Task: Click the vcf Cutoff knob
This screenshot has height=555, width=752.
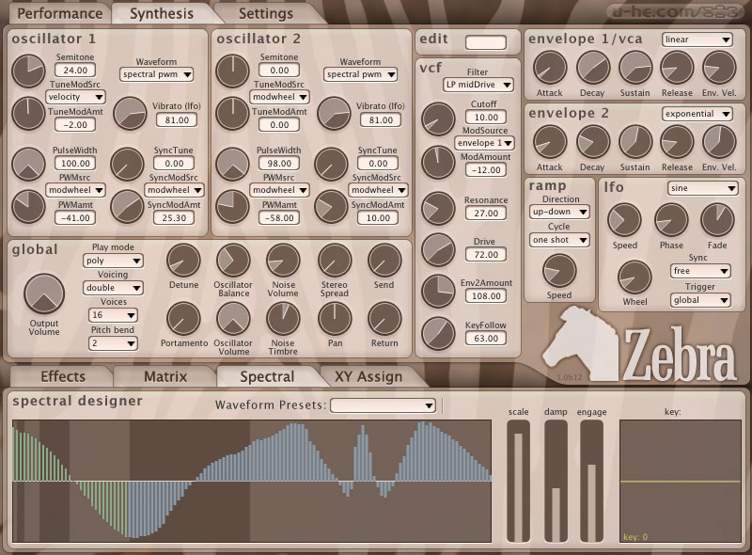Action: point(438,119)
